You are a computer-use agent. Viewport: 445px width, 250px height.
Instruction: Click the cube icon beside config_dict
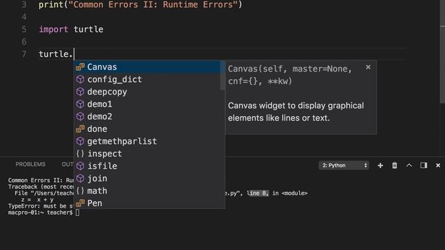pos(81,79)
